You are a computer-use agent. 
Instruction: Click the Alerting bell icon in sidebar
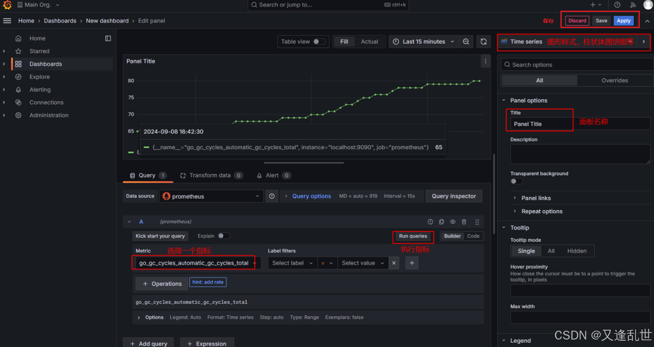click(18, 89)
